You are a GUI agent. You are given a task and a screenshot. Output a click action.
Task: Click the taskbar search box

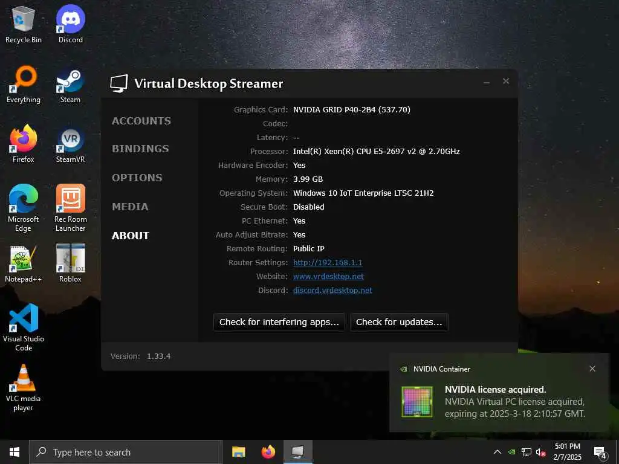pyautogui.click(x=126, y=452)
